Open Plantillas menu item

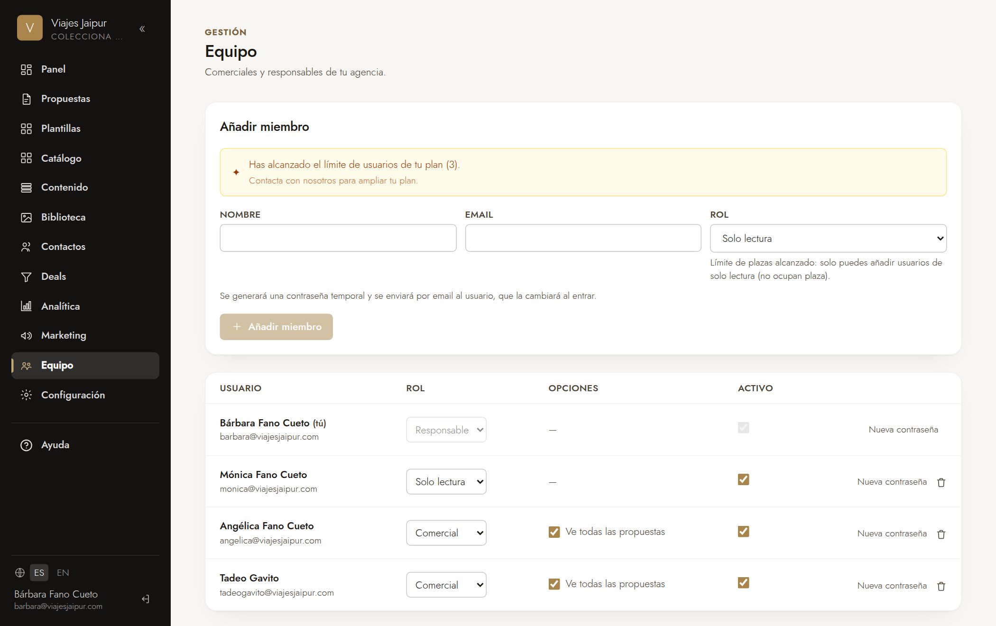[x=85, y=129]
